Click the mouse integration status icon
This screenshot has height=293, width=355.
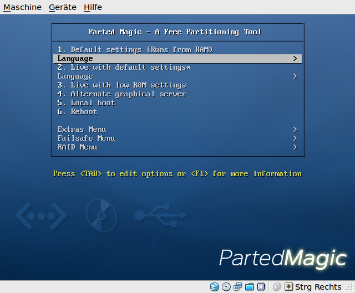277,287
